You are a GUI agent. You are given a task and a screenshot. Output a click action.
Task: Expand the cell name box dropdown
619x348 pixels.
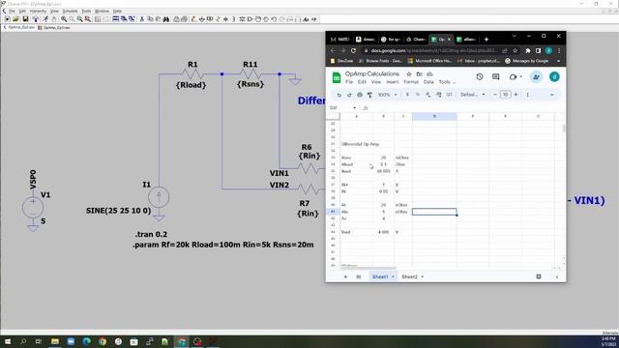click(355, 107)
